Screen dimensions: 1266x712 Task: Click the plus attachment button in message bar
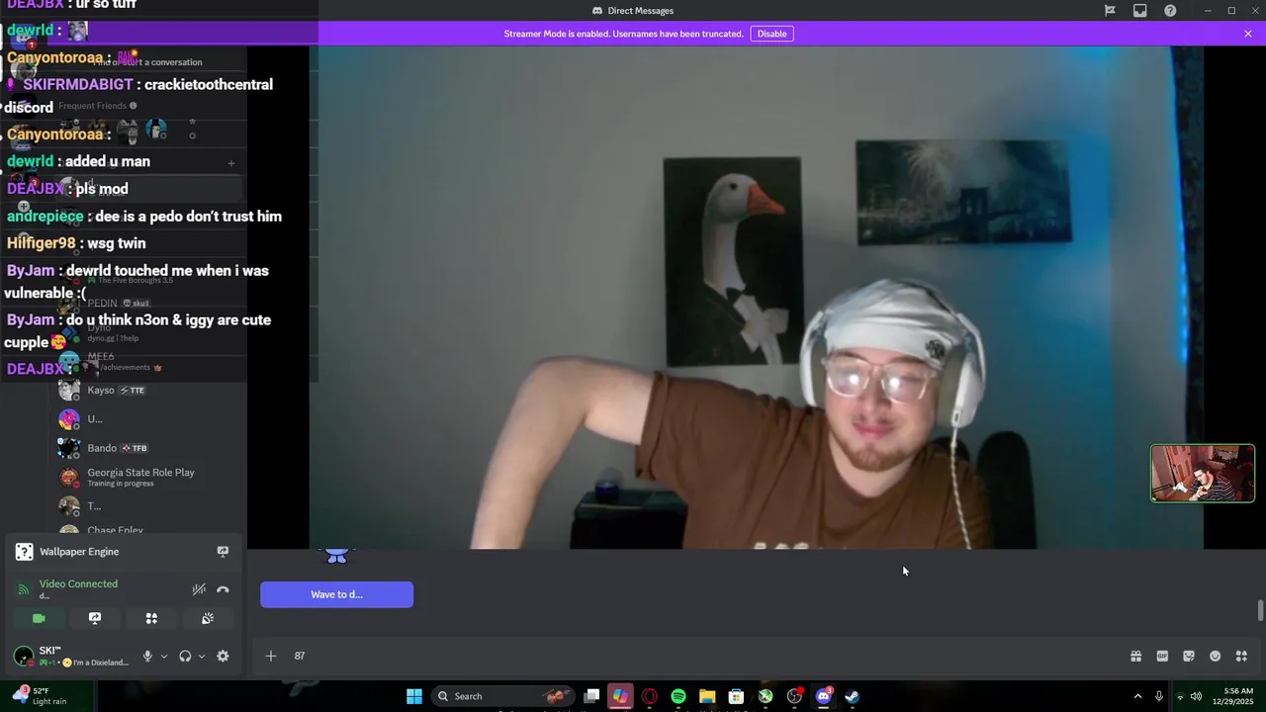point(270,656)
